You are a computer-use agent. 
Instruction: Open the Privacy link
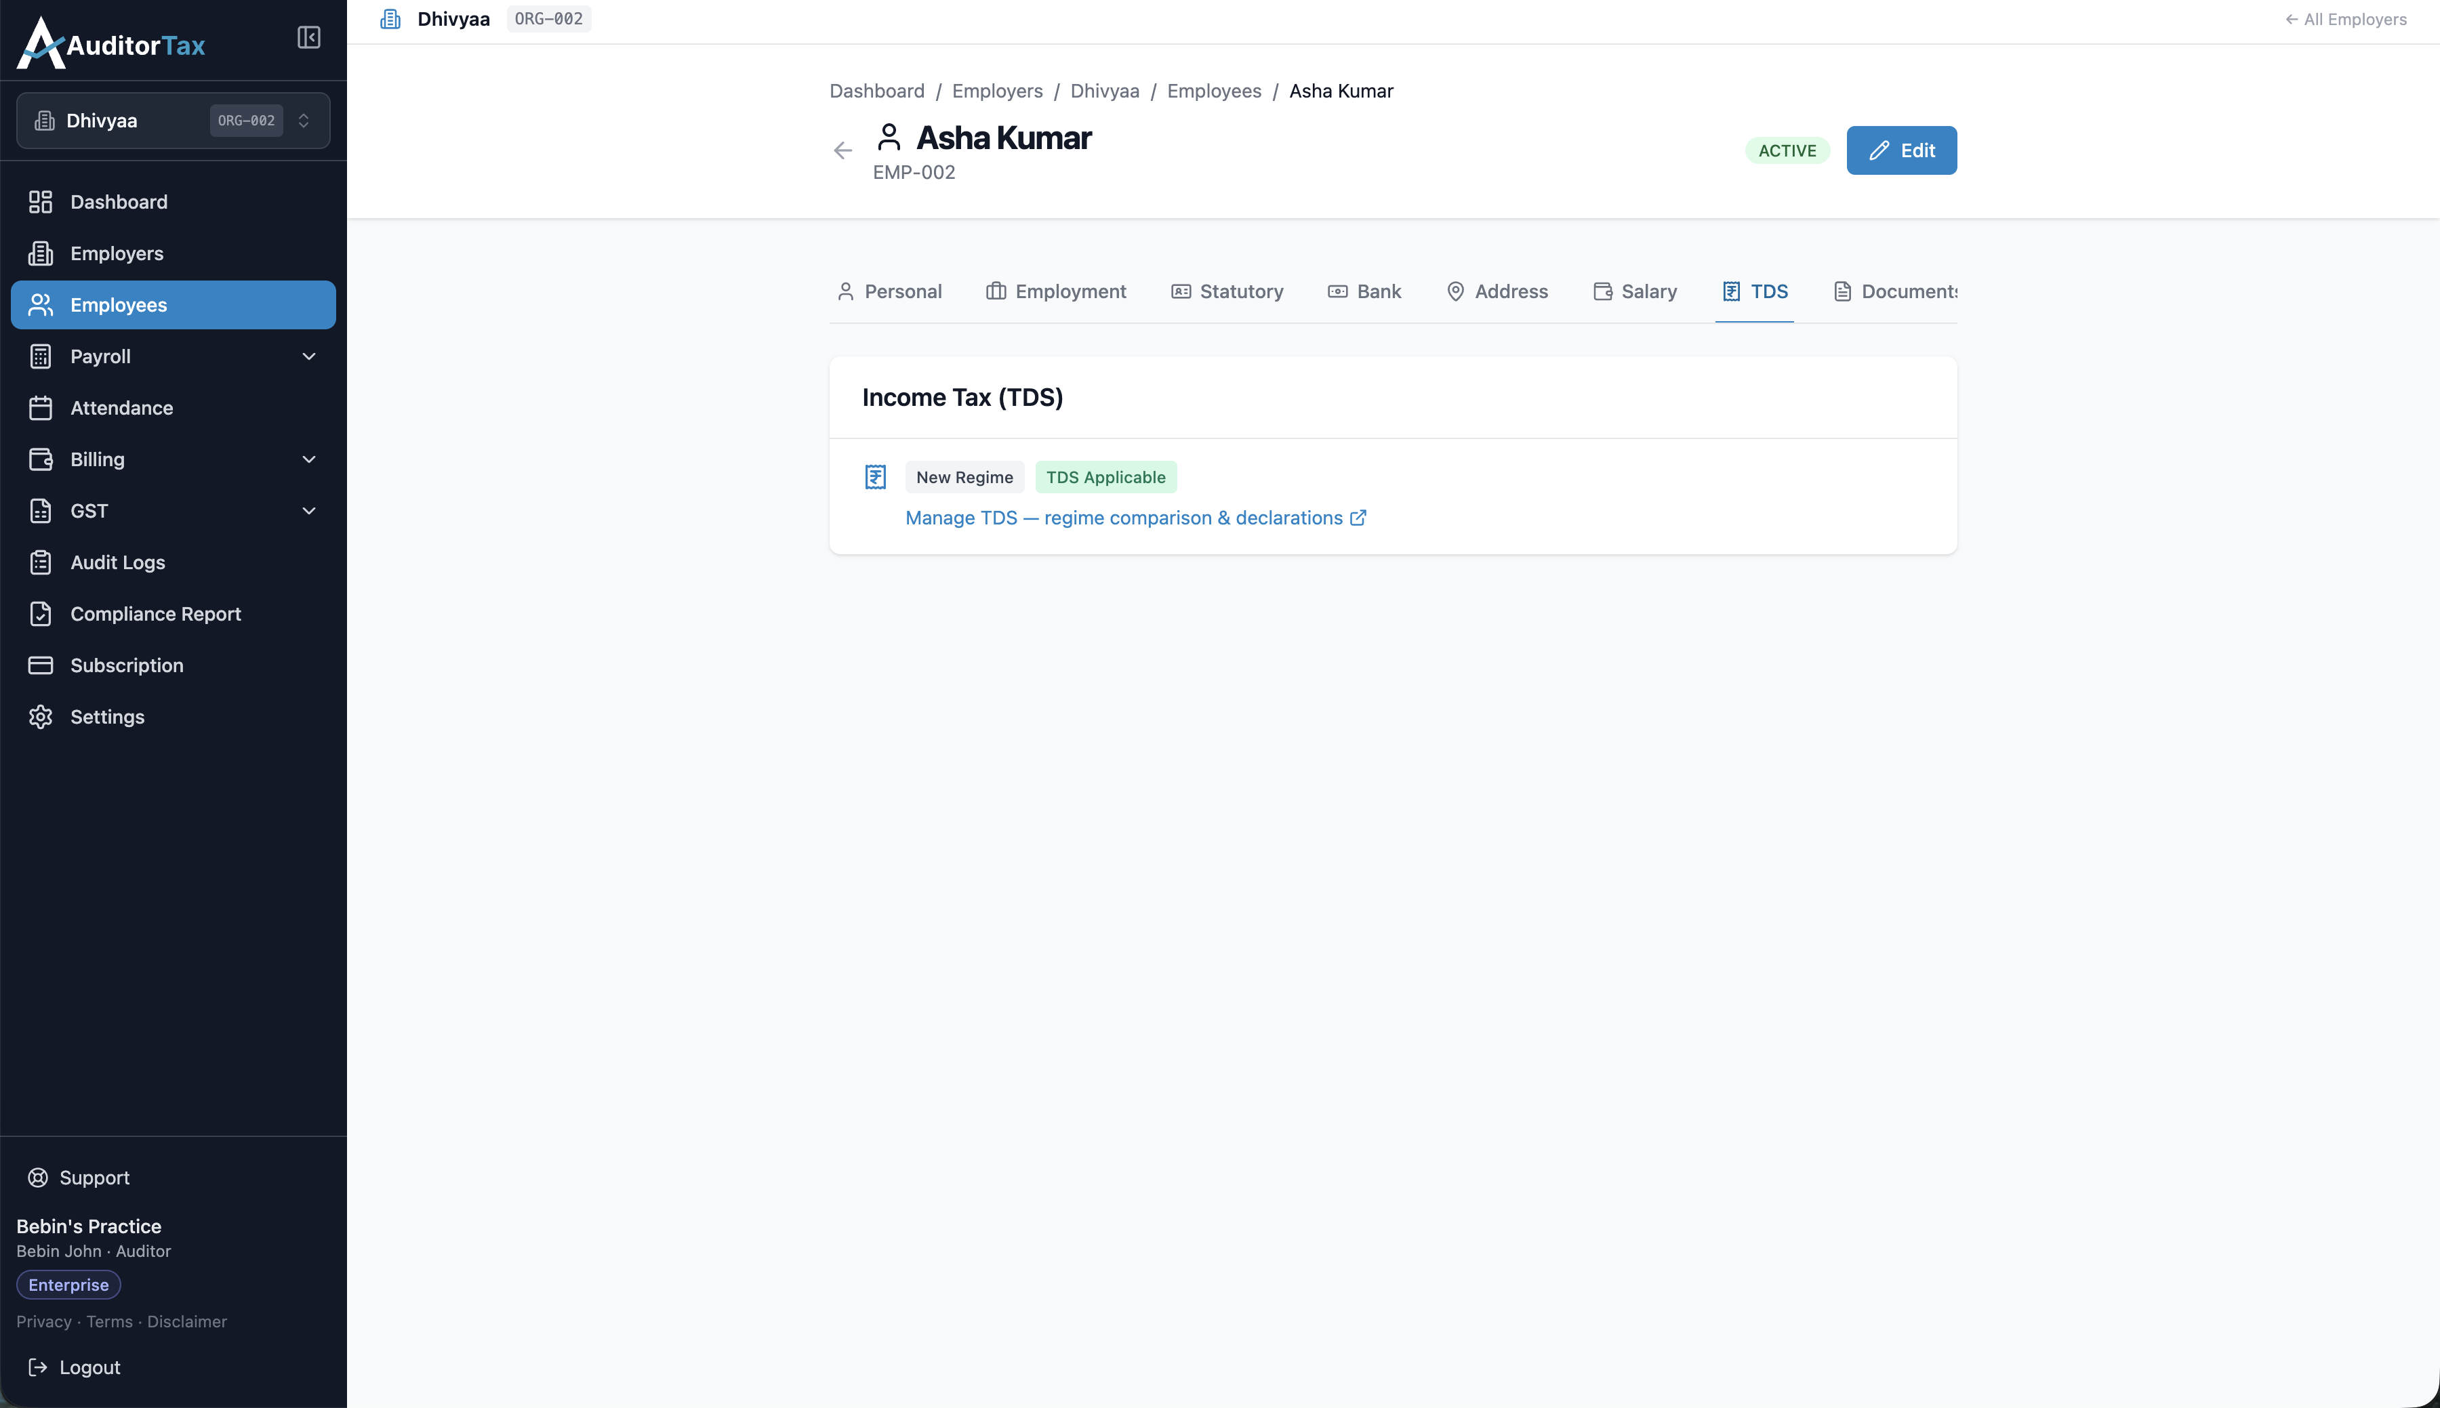(45, 1322)
